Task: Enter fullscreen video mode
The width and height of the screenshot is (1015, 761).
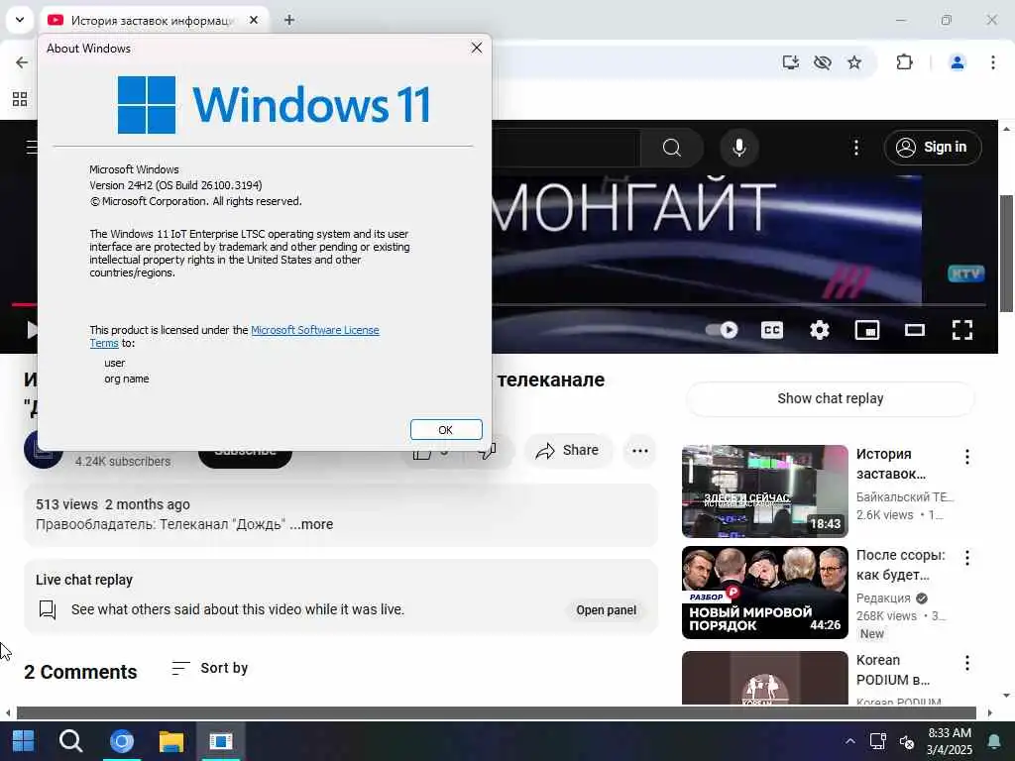Action: click(x=962, y=330)
